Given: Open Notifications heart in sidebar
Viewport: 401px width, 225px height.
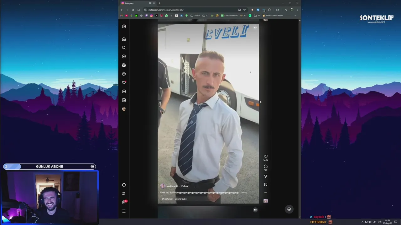Looking at the screenshot, I should click(124, 83).
